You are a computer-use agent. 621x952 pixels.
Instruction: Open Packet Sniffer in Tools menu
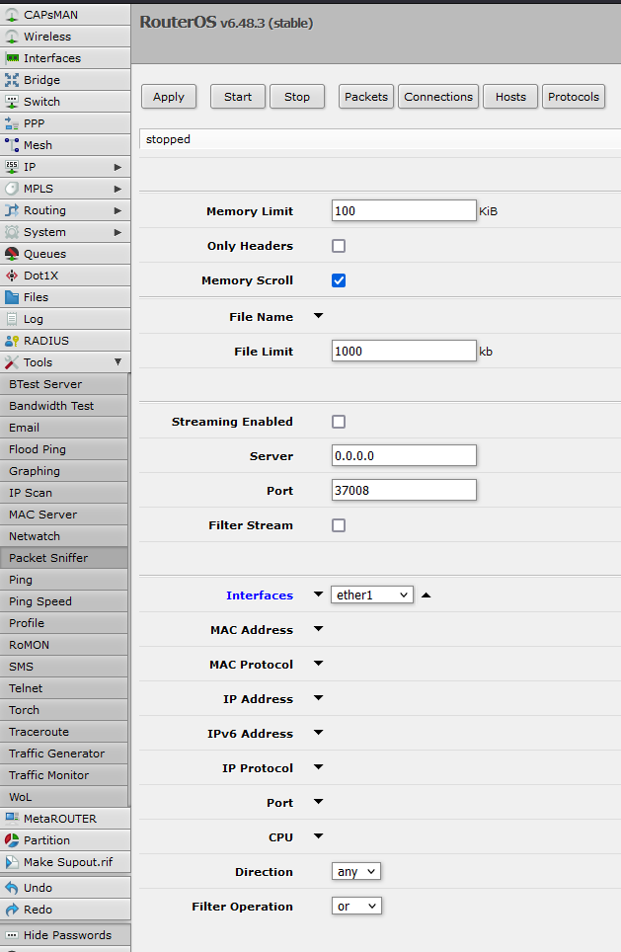click(x=64, y=558)
